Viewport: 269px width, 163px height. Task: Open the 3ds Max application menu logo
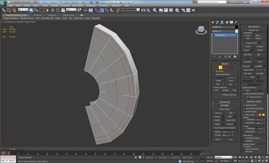click(3, 3)
